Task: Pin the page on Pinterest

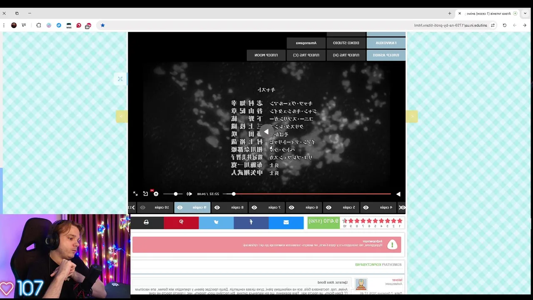Action: pyautogui.click(x=181, y=222)
